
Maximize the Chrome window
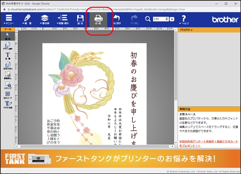pyautogui.click(x=226, y=4)
